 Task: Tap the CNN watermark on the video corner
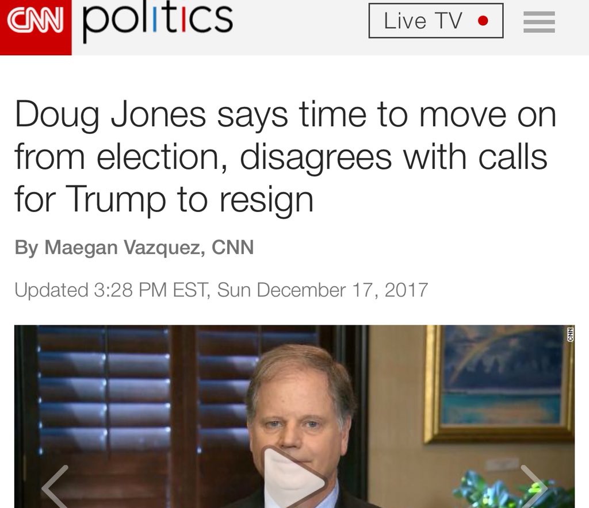[570, 334]
